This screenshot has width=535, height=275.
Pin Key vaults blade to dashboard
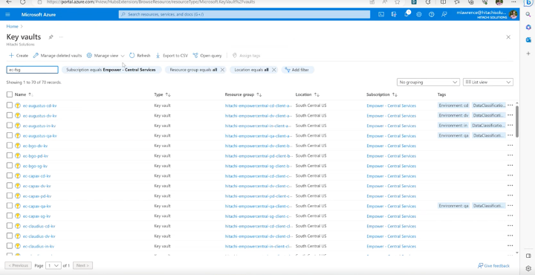(51, 37)
